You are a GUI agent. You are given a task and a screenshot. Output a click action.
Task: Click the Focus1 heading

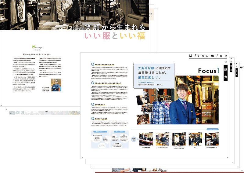tap(208, 71)
